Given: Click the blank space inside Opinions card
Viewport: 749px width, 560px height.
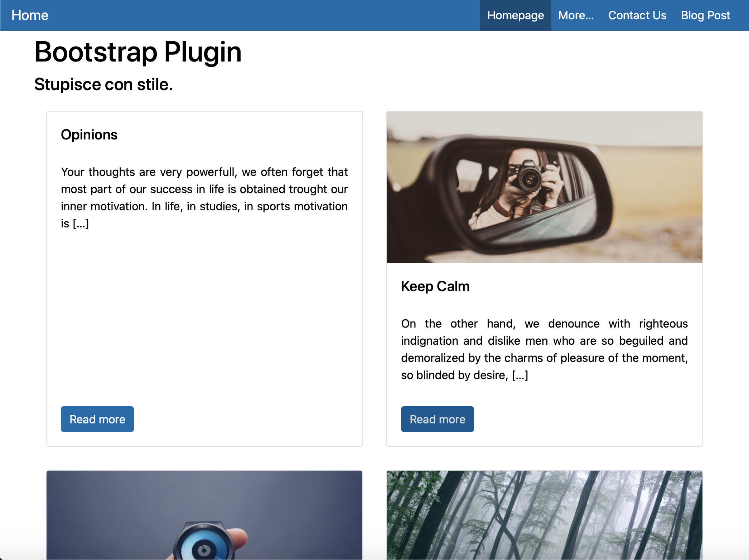Looking at the screenshot, I should (x=204, y=315).
